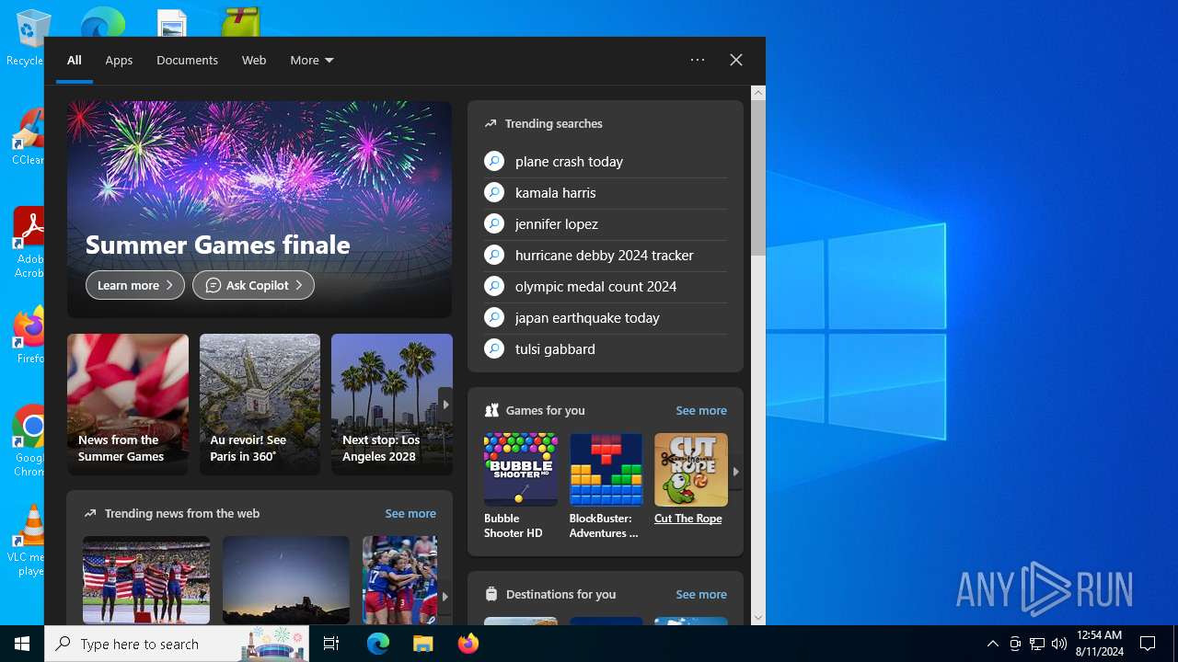
Task: Open the network status tray icon
Action: (x=1037, y=644)
